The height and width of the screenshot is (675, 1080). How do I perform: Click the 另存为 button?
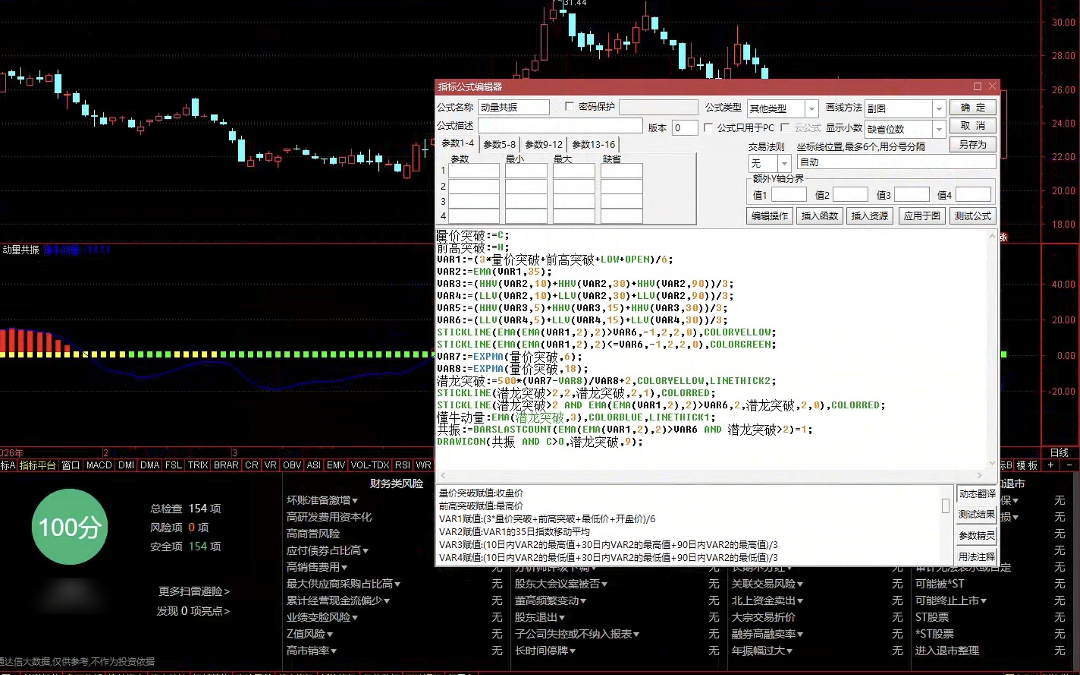click(x=973, y=145)
